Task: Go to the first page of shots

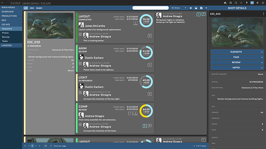Action: [x=25, y=146]
